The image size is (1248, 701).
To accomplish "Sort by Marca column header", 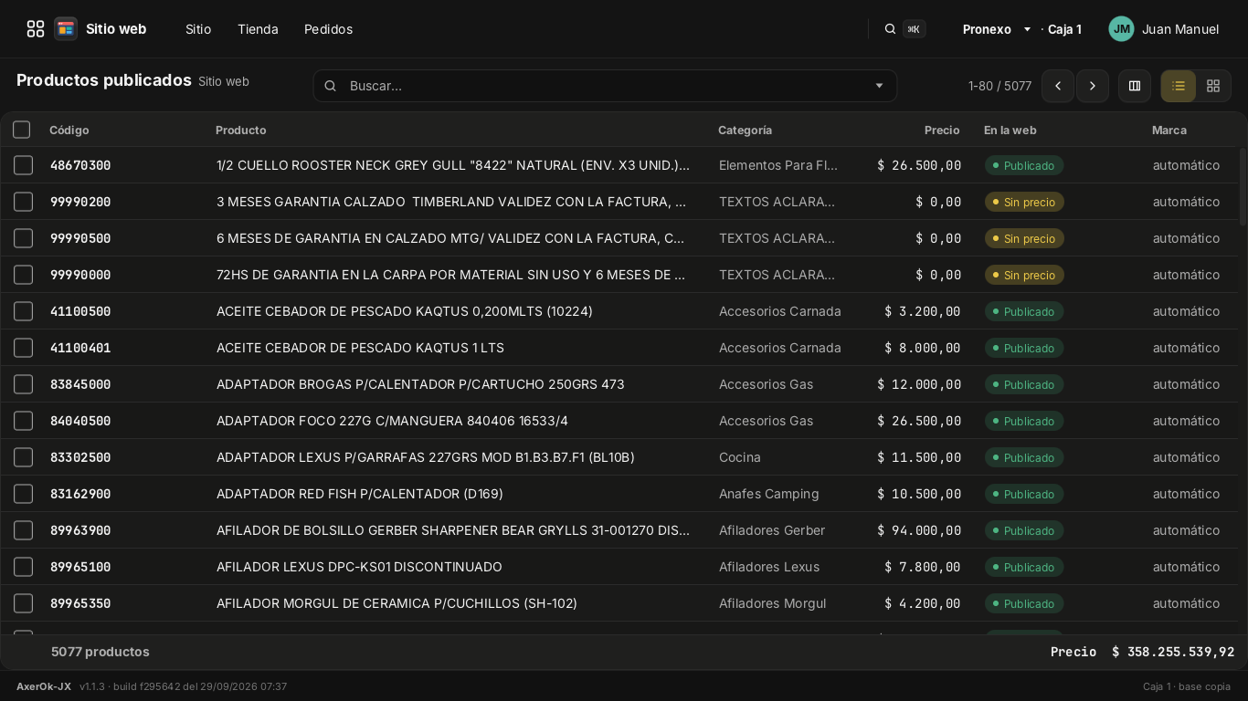I will point(1169,131).
